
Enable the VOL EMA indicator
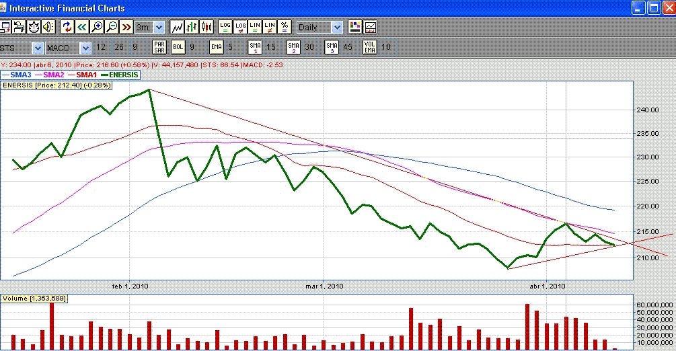(x=370, y=48)
